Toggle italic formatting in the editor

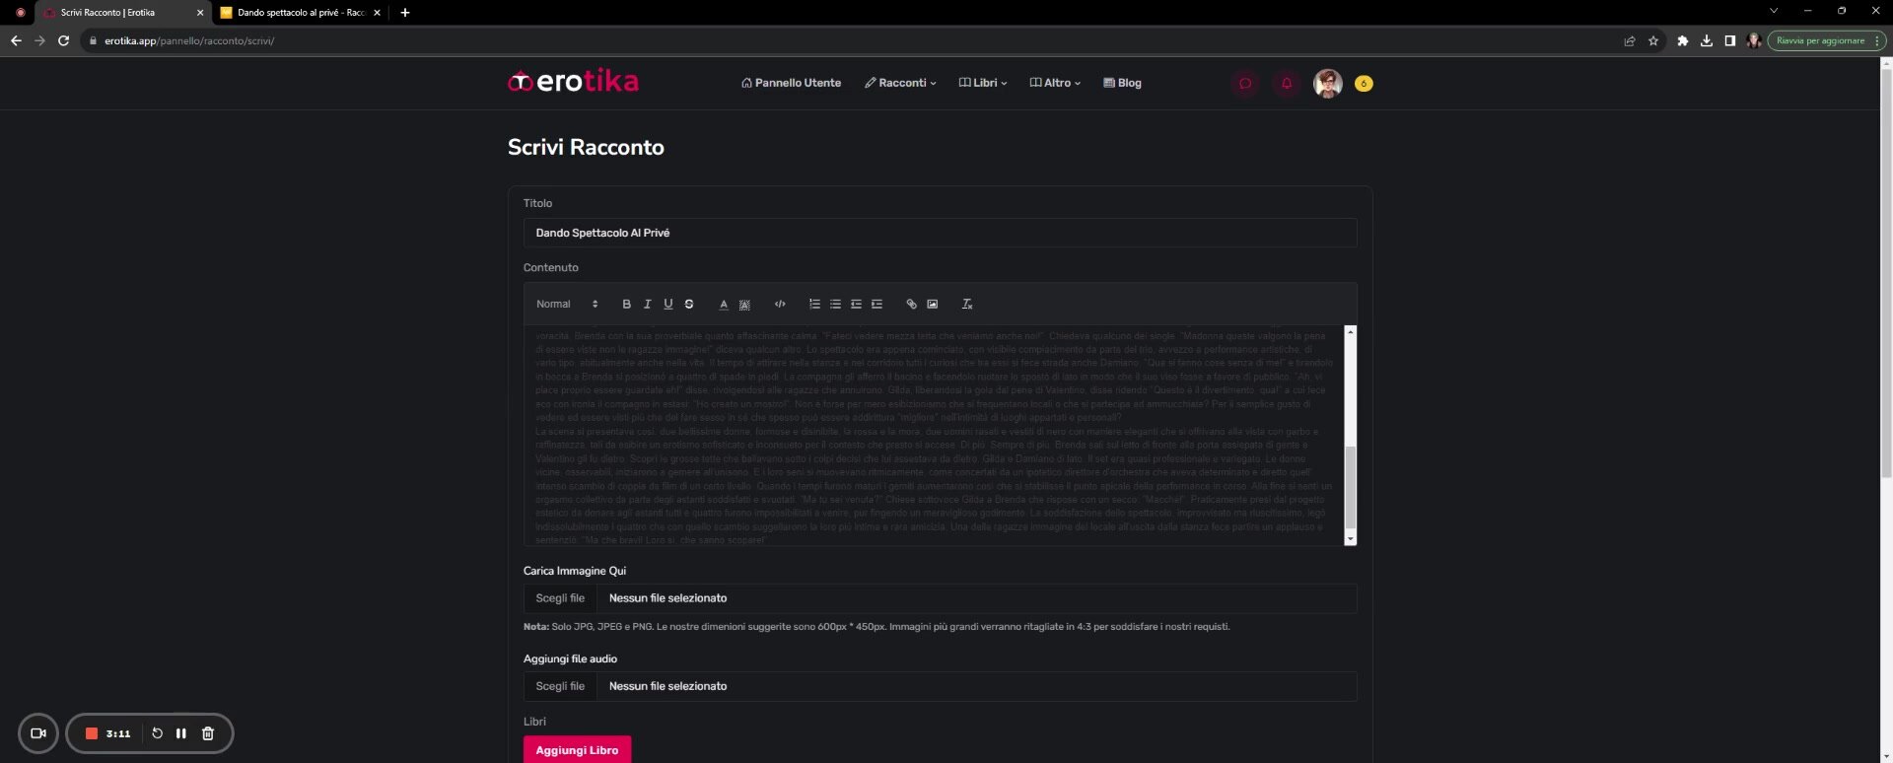(x=647, y=305)
